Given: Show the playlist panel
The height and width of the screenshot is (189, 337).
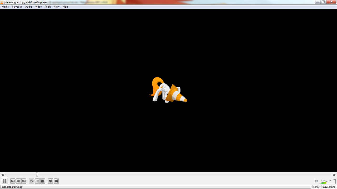Looking at the screenshot, I should pyautogui.click(x=37, y=181).
